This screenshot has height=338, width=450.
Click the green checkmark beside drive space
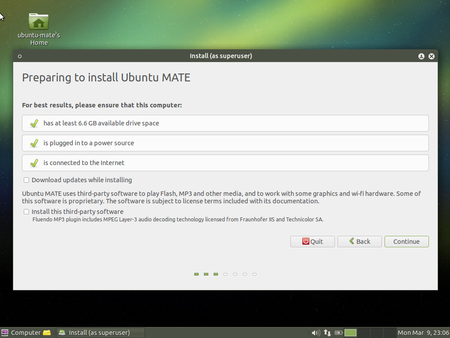pos(34,123)
